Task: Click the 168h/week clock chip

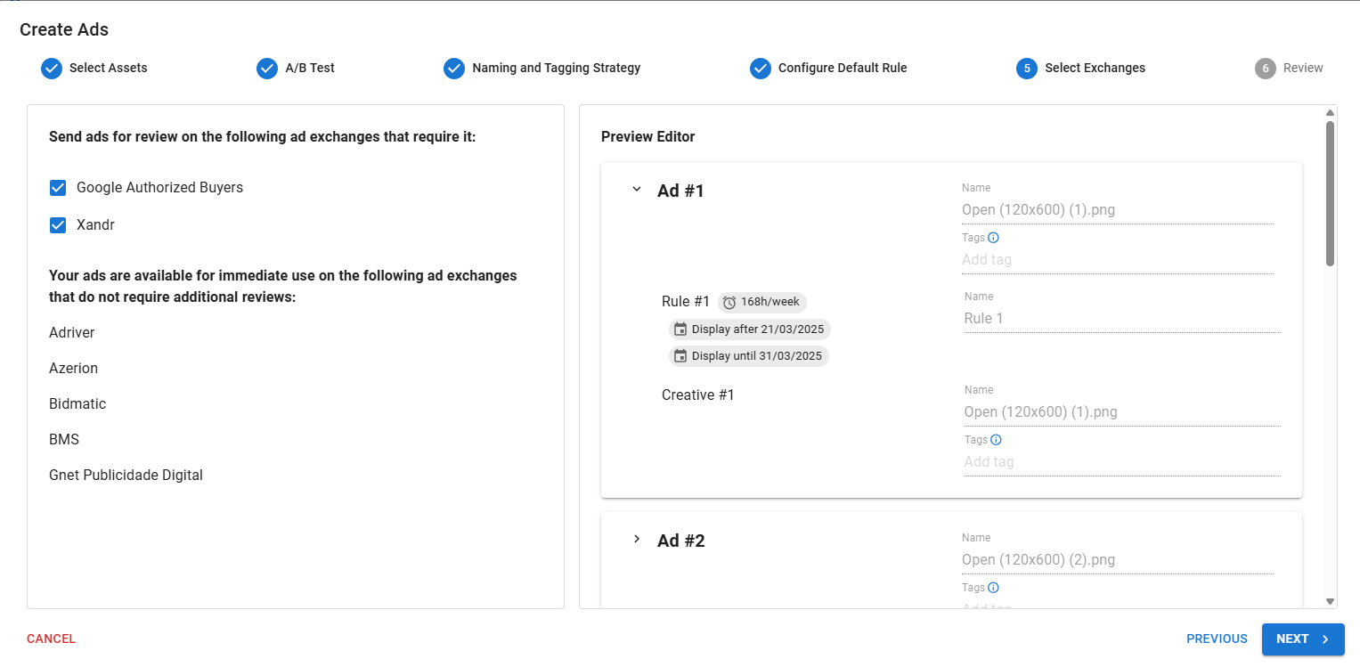Action: [761, 303]
